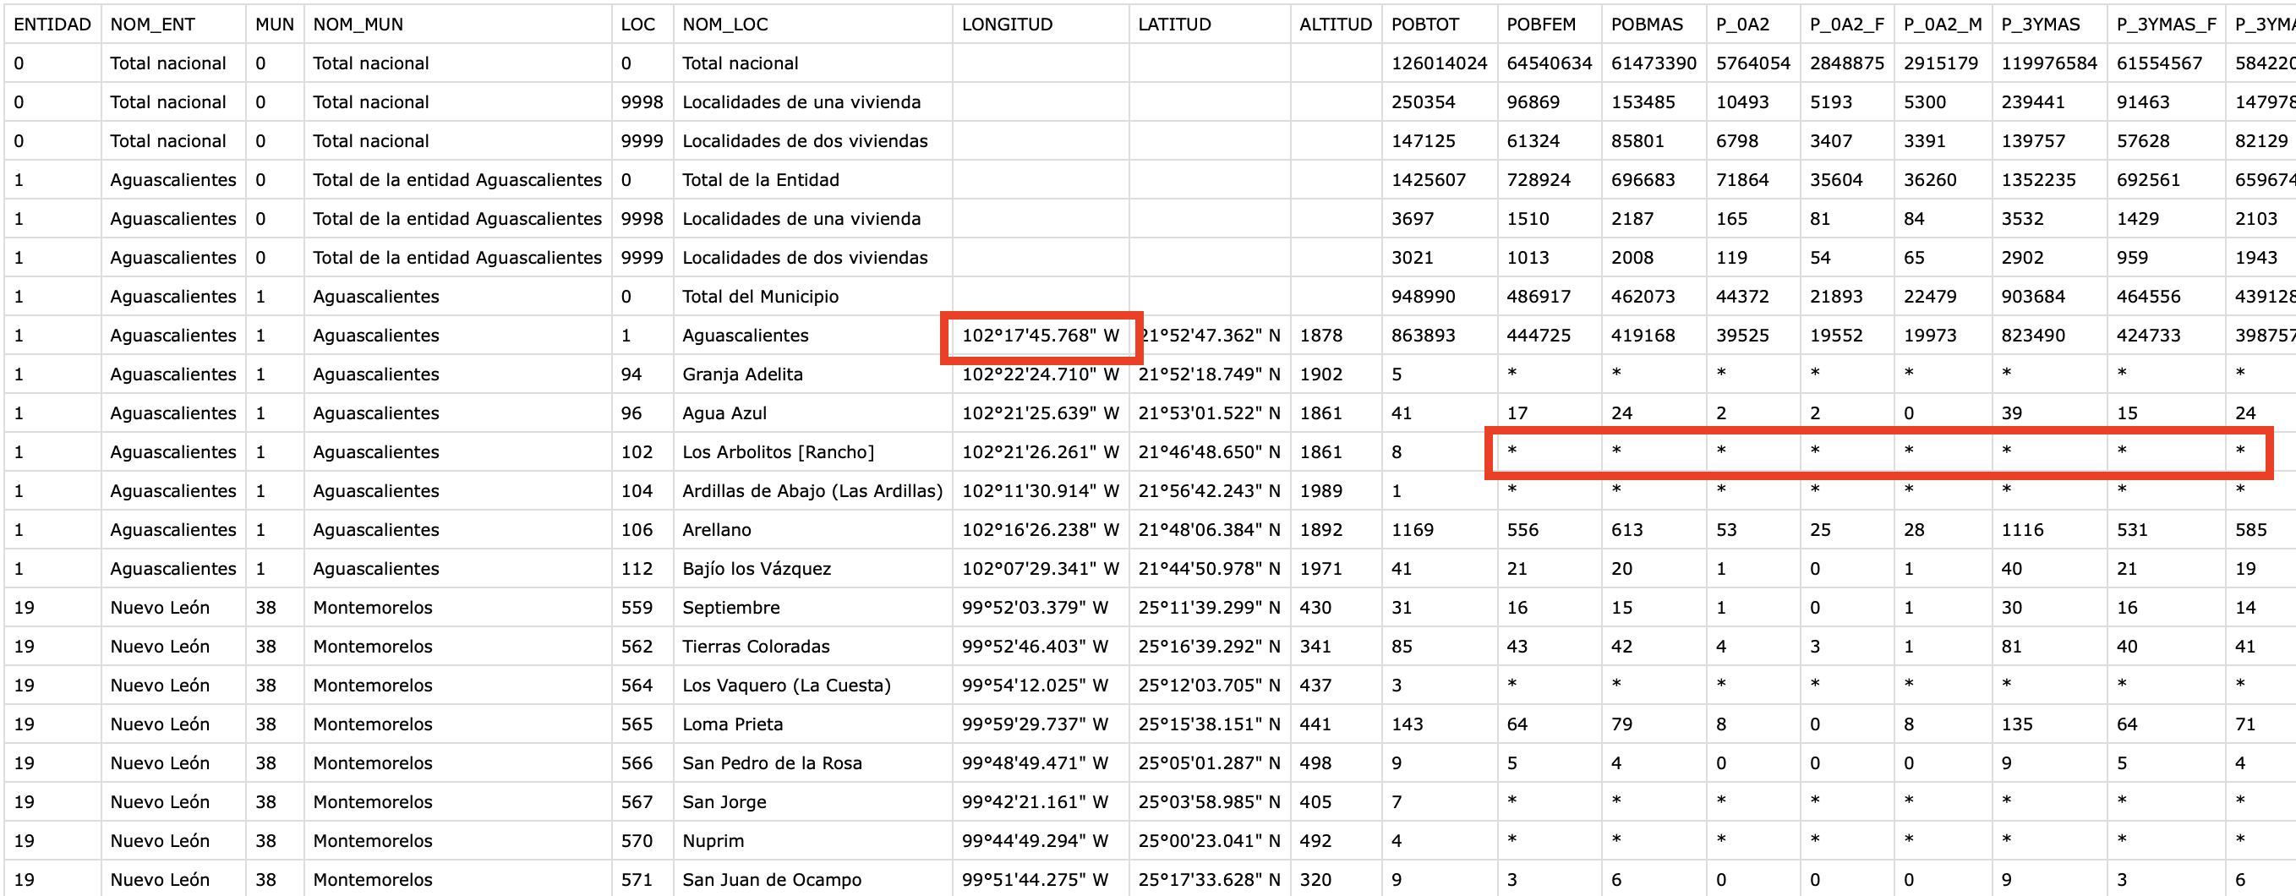Select the Los Arbolitos [Rancho] cell
This screenshot has width=2296, height=896.
pos(777,452)
